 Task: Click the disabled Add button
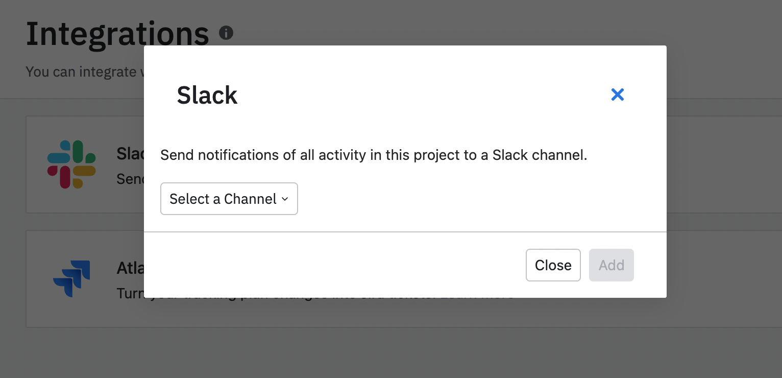coord(611,265)
